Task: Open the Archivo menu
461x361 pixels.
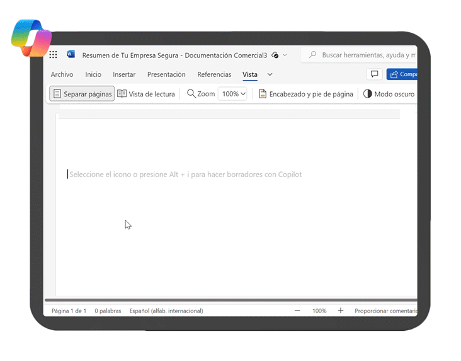Action: [62, 74]
